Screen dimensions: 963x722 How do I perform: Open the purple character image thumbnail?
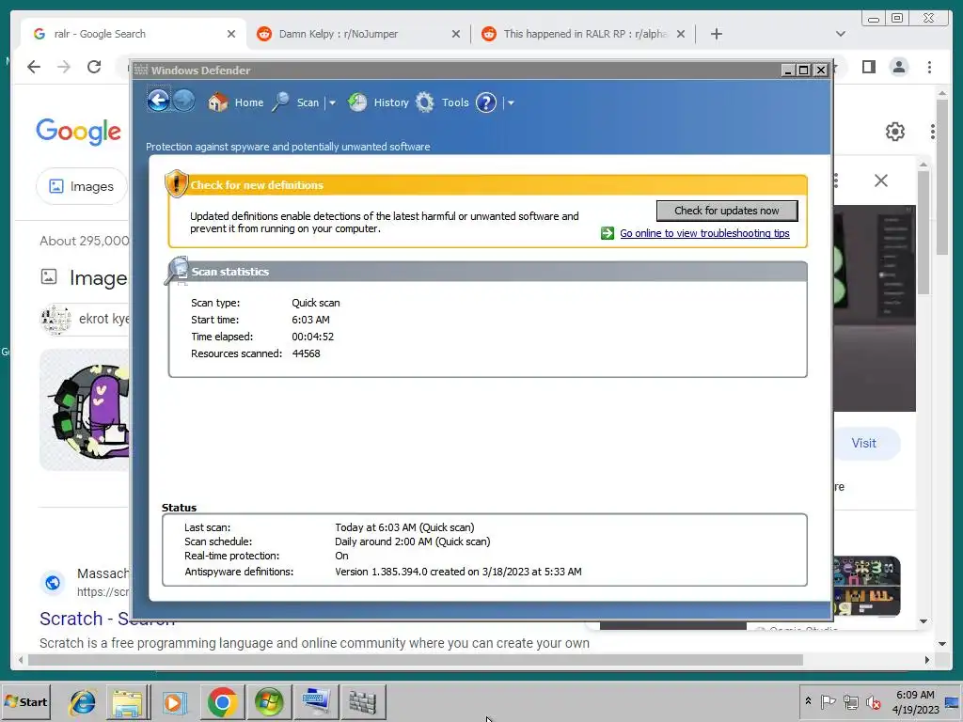click(85, 410)
